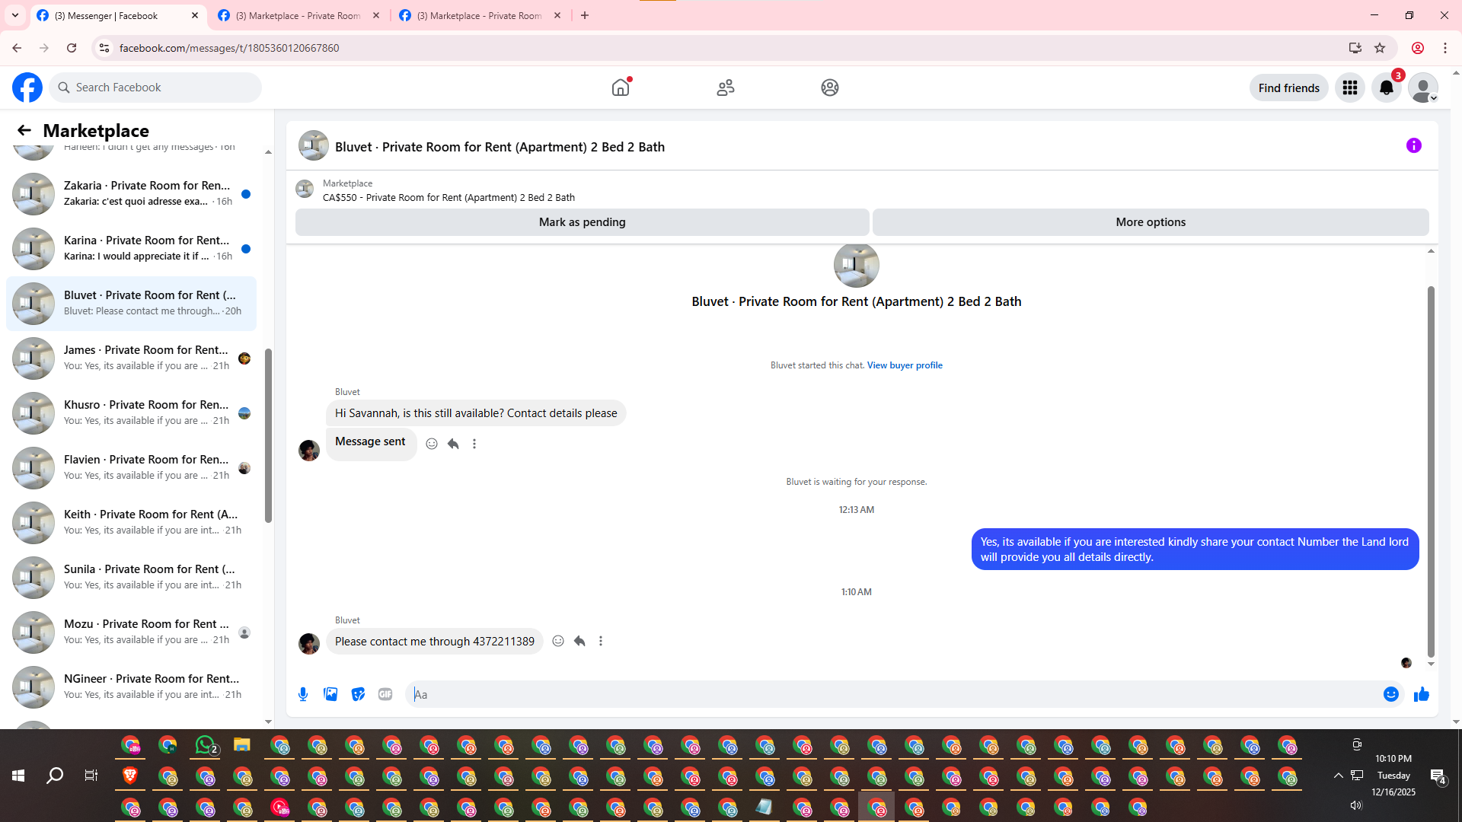Viewport: 1462px width, 822px height.
Task: Open the Chrome three-dot menu
Action: pyautogui.click(x=1445, y=48)
